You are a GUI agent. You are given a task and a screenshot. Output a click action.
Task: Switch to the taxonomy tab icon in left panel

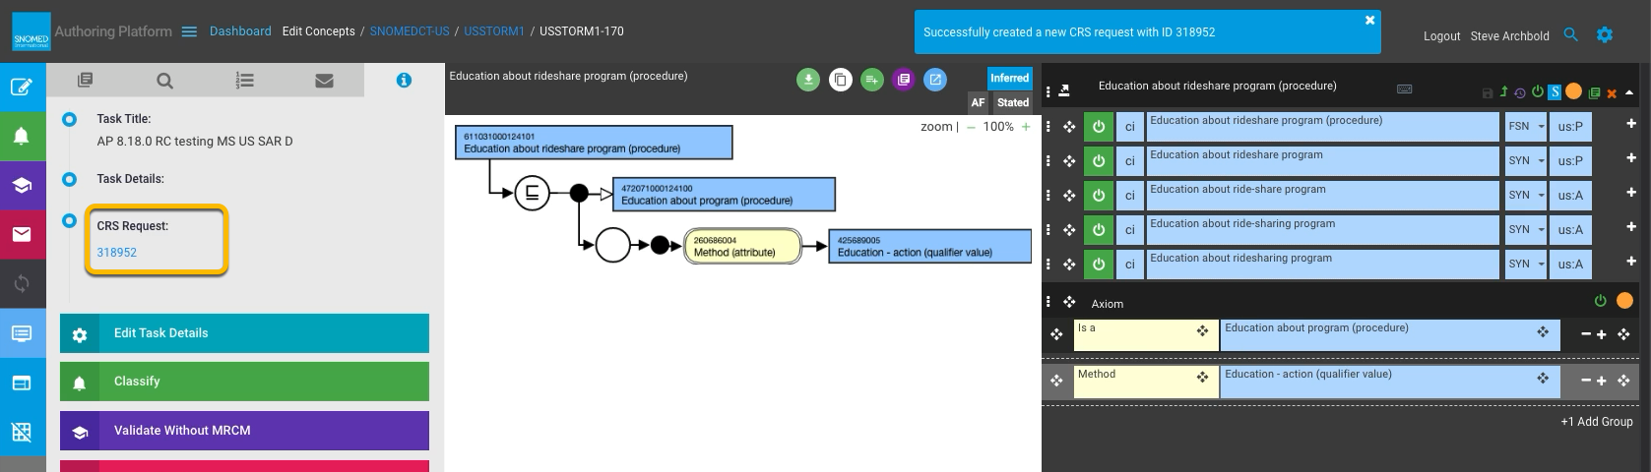85,80
